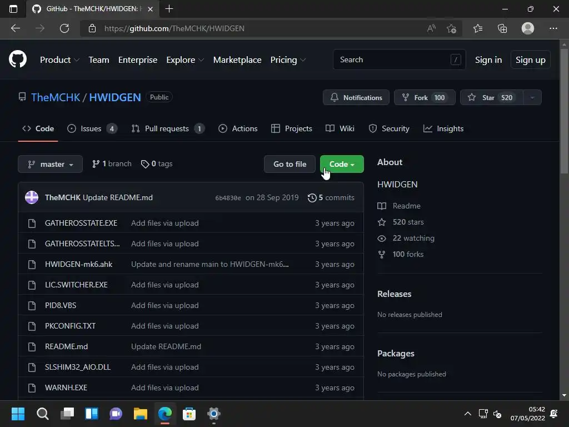Open the Enterprise link
Viewport: 569px width, 427px height.
[138, 60]
